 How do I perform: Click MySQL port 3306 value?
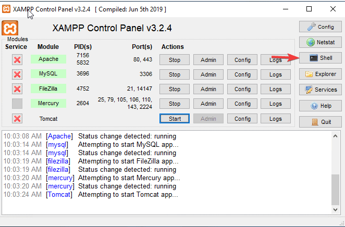coord(146,74)
